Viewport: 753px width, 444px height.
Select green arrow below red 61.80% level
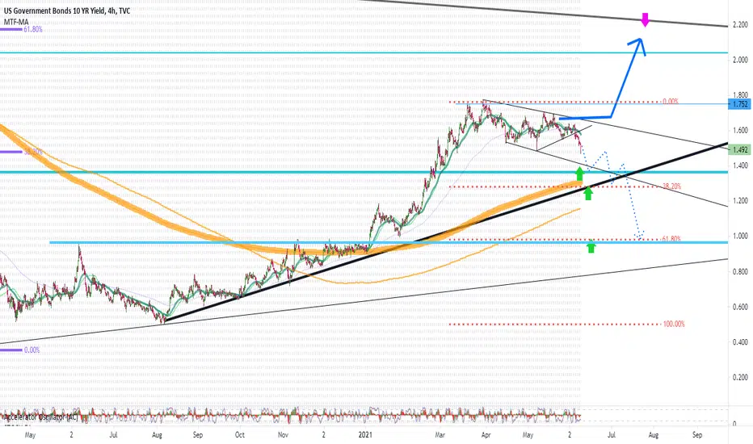(591, 247)
